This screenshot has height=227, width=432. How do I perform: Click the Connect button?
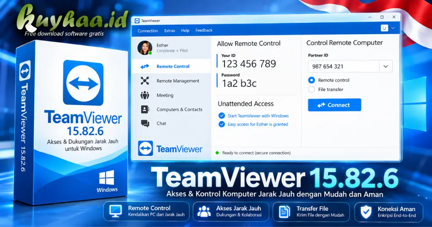pos(335,105)
